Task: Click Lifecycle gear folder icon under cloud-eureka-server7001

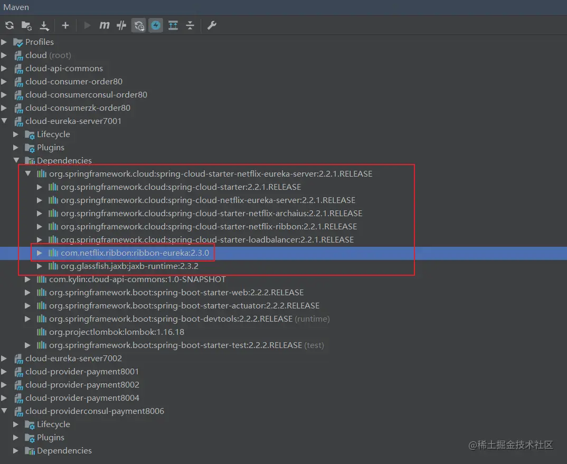Action: point(30,134)
